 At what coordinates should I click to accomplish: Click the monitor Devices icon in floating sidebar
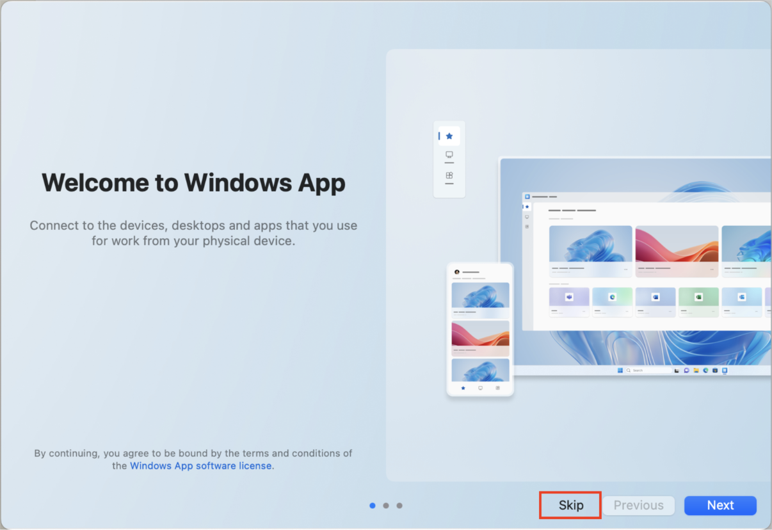[x=449, y=155]
